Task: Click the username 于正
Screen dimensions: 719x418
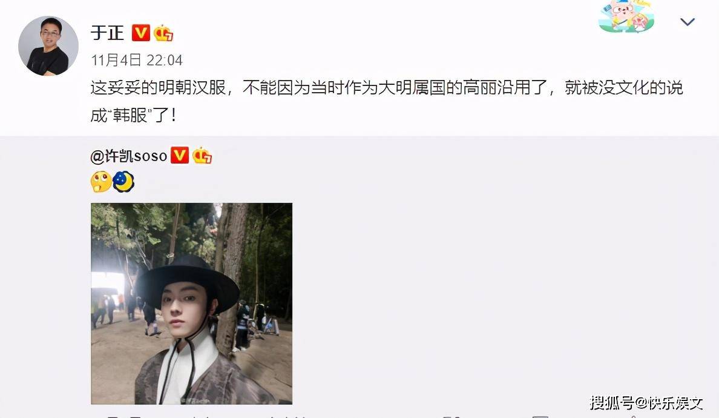Action: tap(107, 33)
